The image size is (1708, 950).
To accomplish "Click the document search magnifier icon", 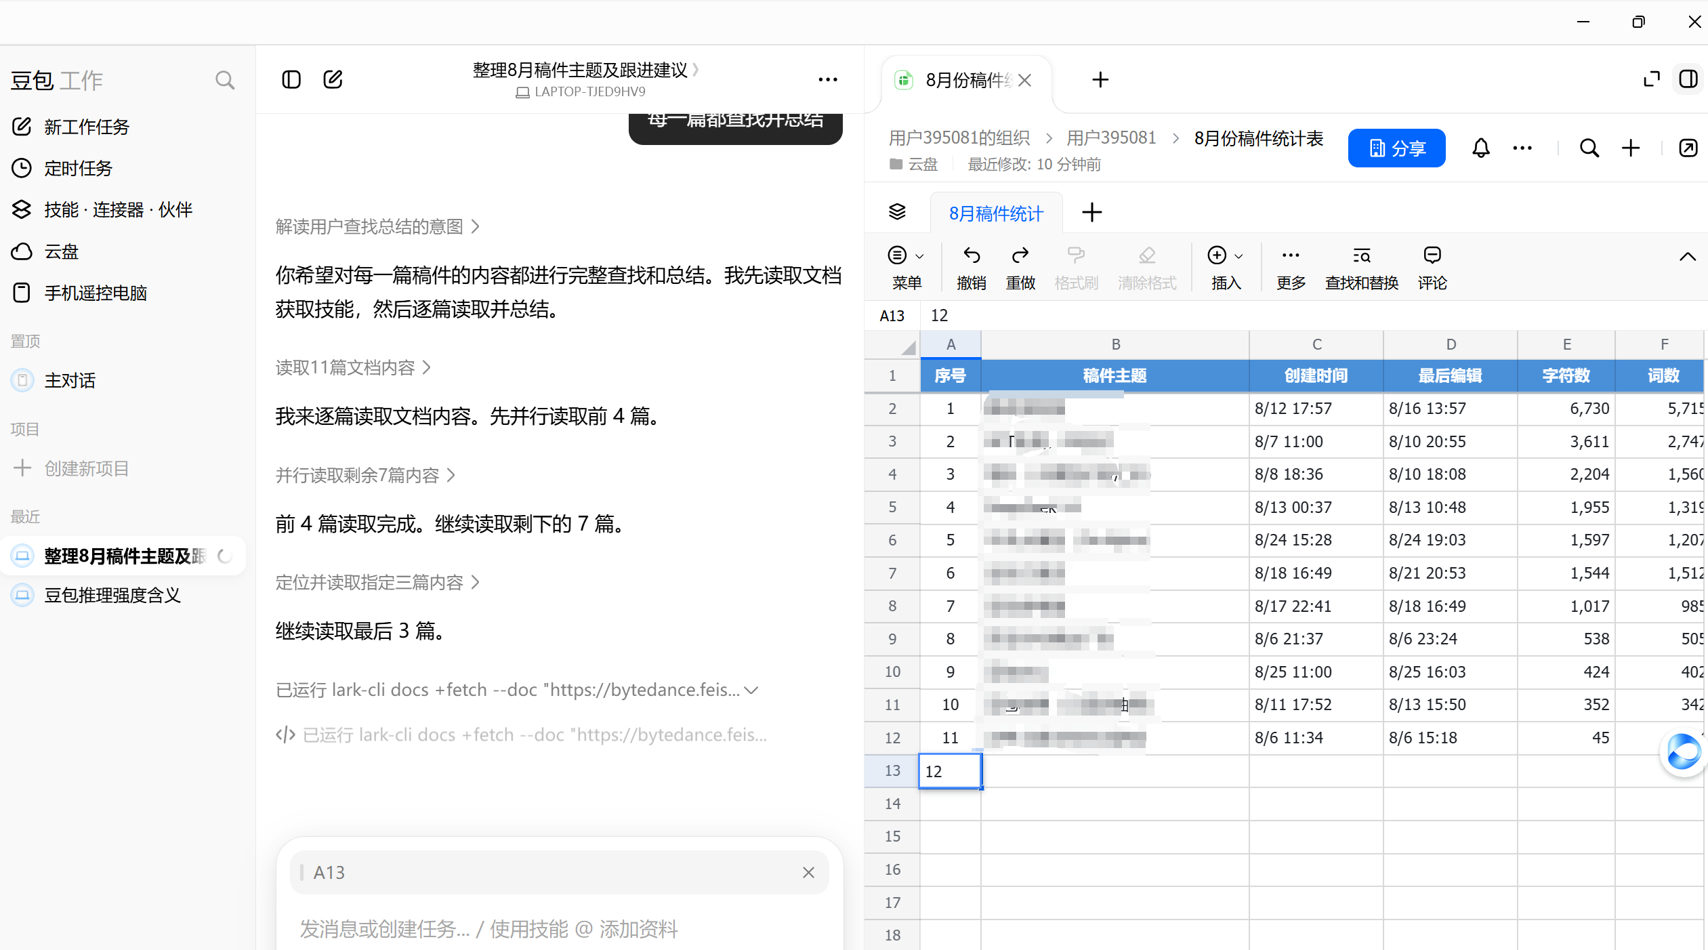I will 1589,148.
